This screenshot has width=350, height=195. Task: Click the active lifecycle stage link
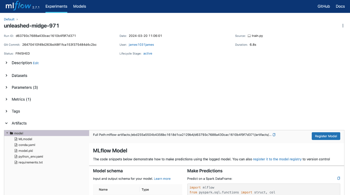click(x=148, y=54)
